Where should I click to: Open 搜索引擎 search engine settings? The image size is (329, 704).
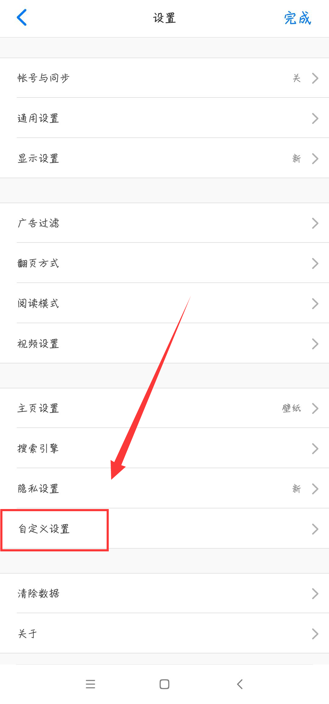(x=164, y=448)
